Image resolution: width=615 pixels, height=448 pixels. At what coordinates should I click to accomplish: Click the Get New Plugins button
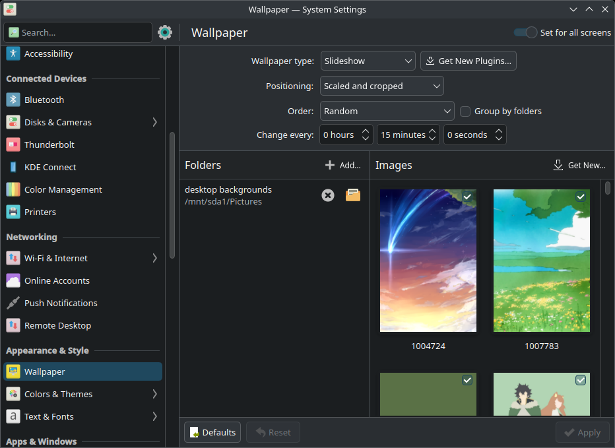pyautogui.click(x=468, y=61)
